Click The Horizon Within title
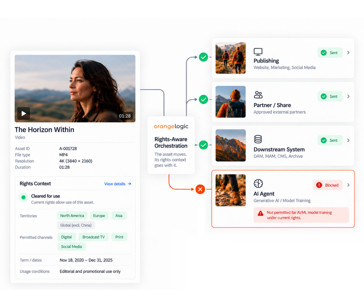Viewport: 364px width, 308px height. [45, 130]
